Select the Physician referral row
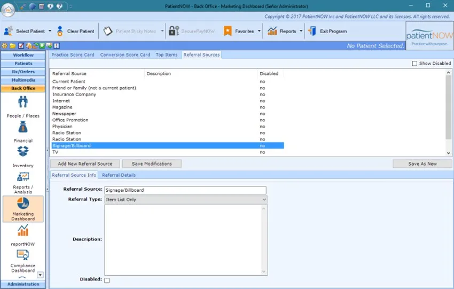454x289 pixels. pos(168,126)
